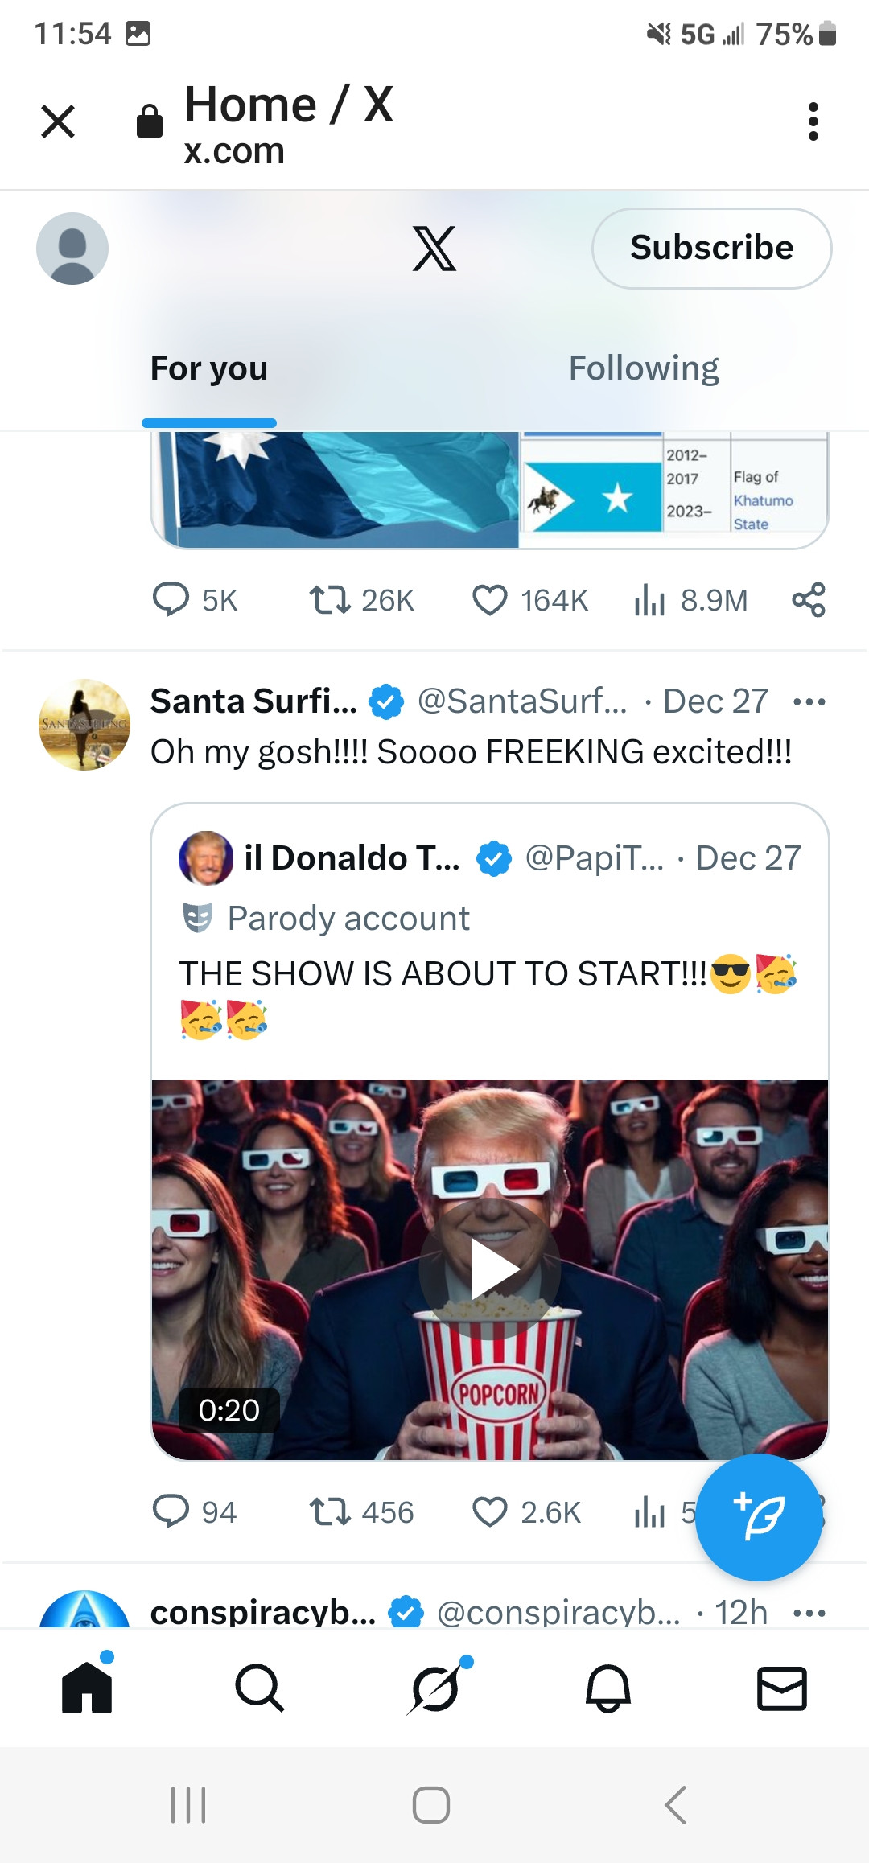Open browser three-dot overflow menu
The image size is (869, 1863).
click(813, 121)
